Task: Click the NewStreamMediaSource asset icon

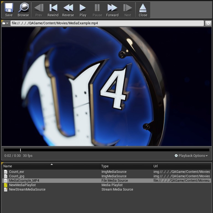Action: click(x=6, y=189)
